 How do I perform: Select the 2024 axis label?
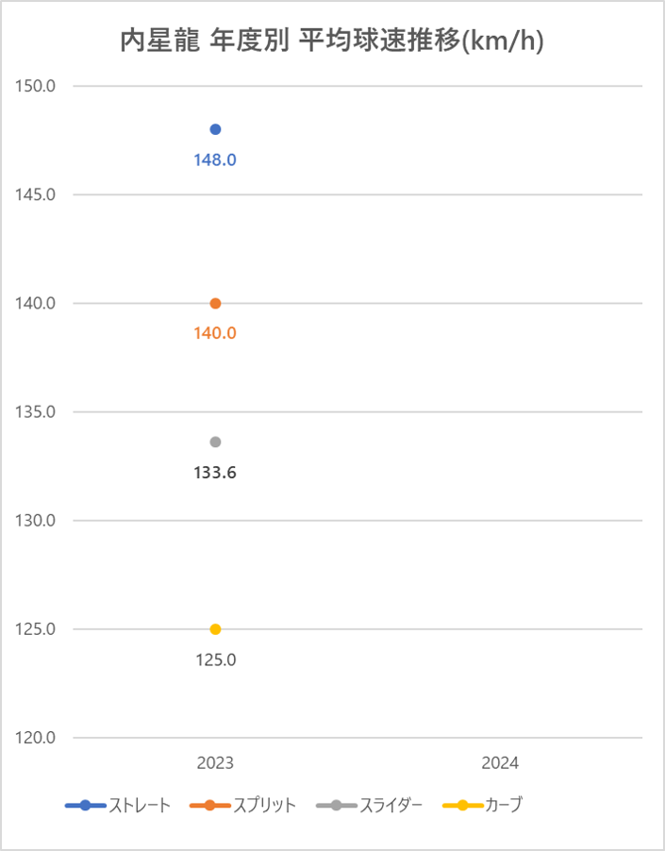click(x=500, y=762)
